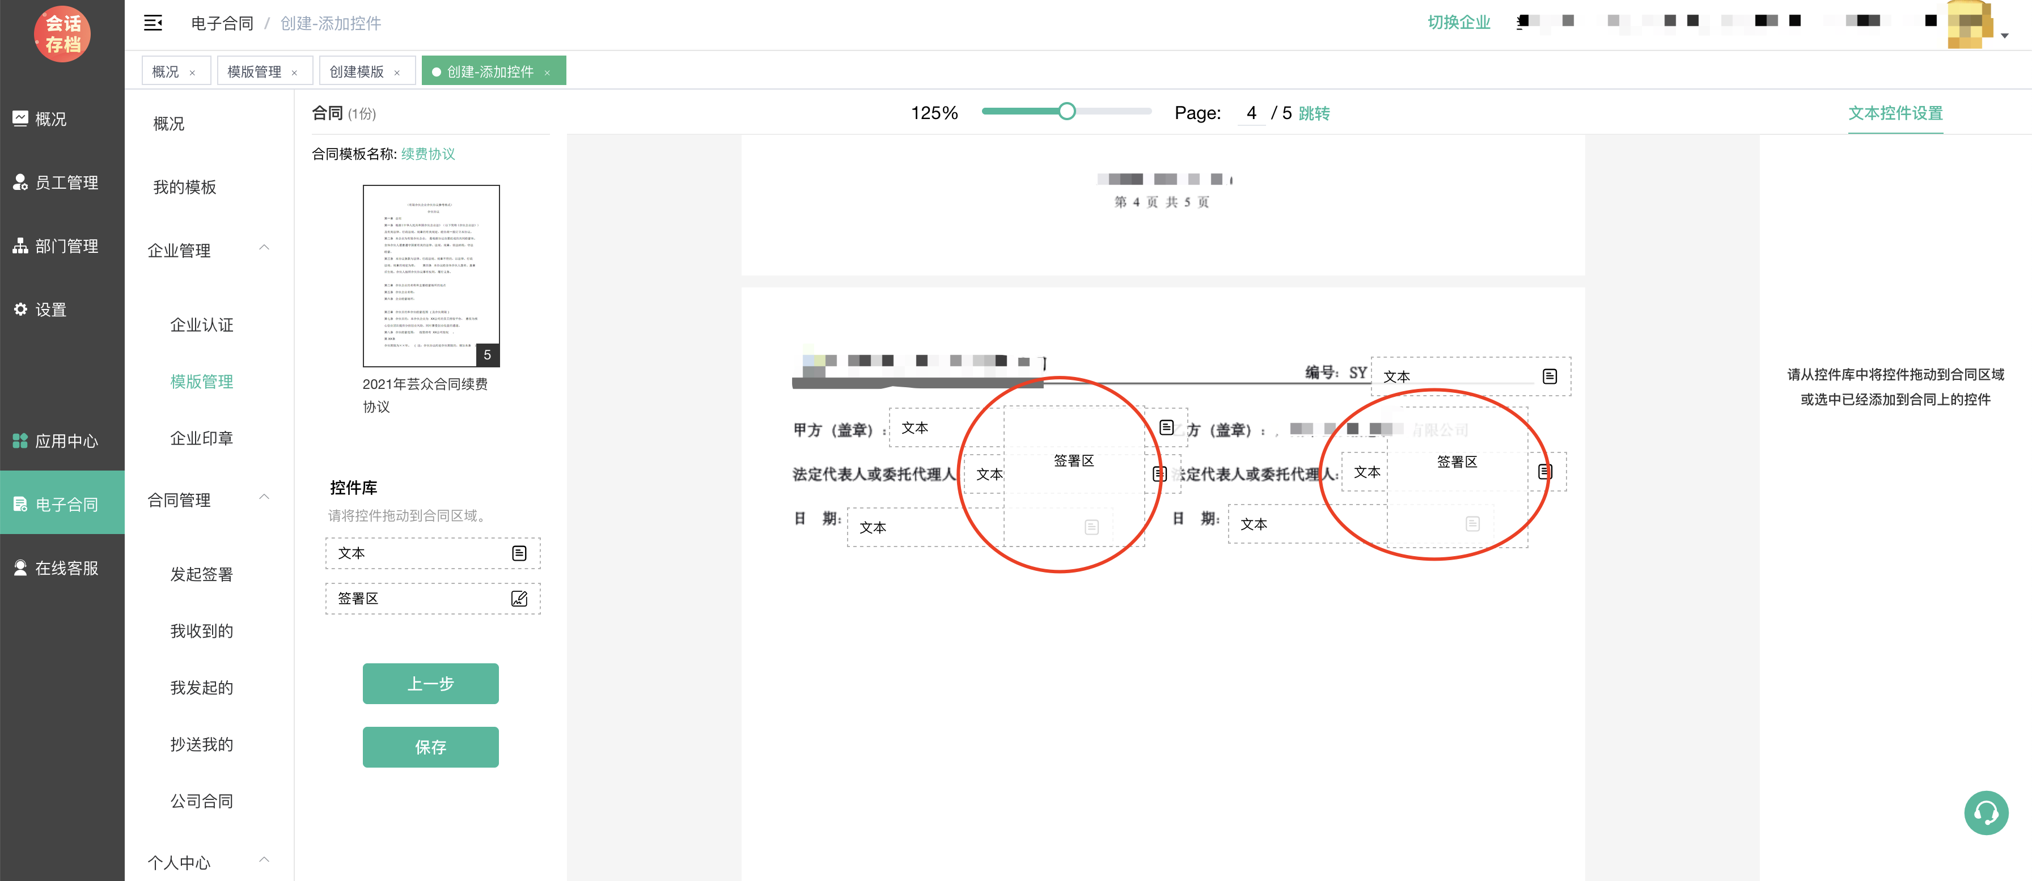Close the 概况 tab
The width and height of the screenshot is (2032, 881).
click(x=192, y=73)
